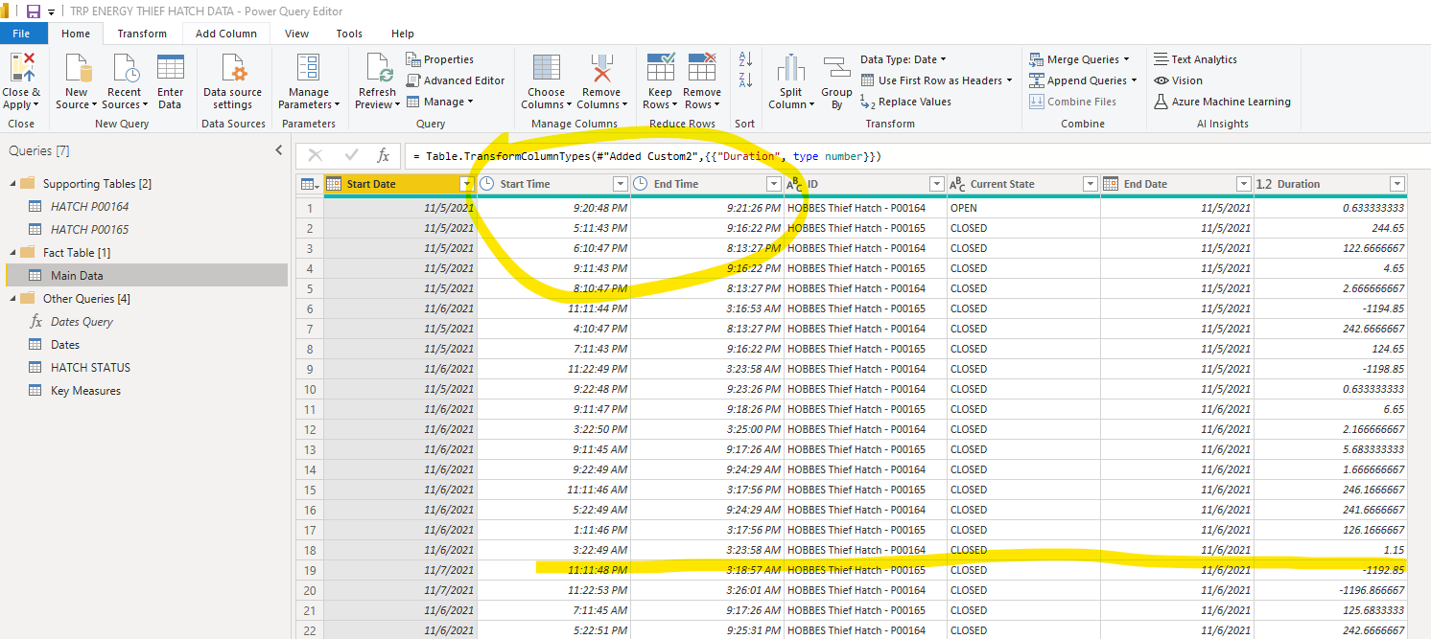1431x639 pixels.
Task: Click the Close & Apply icon
Action: (x=21, y=69)
